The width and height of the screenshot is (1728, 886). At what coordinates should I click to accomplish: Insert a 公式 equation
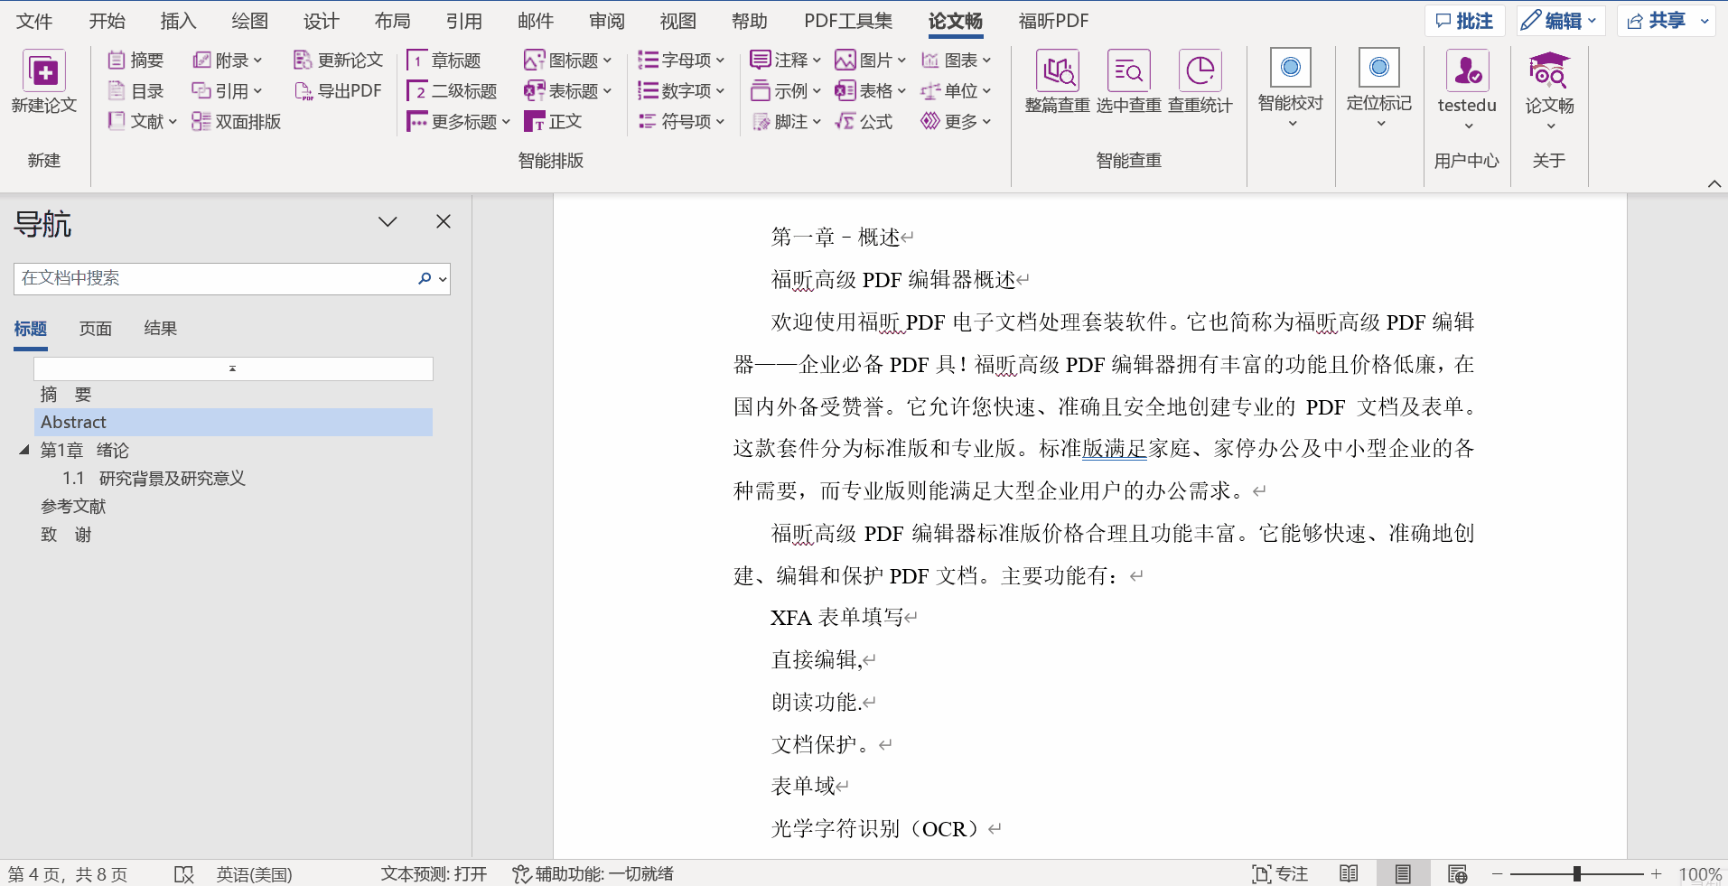pyautogui.click(x=864, y=122)
